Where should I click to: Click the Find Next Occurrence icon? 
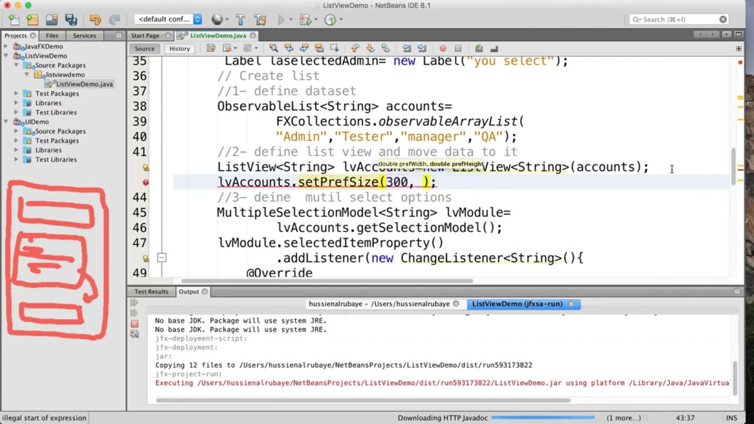pos(304,48)
